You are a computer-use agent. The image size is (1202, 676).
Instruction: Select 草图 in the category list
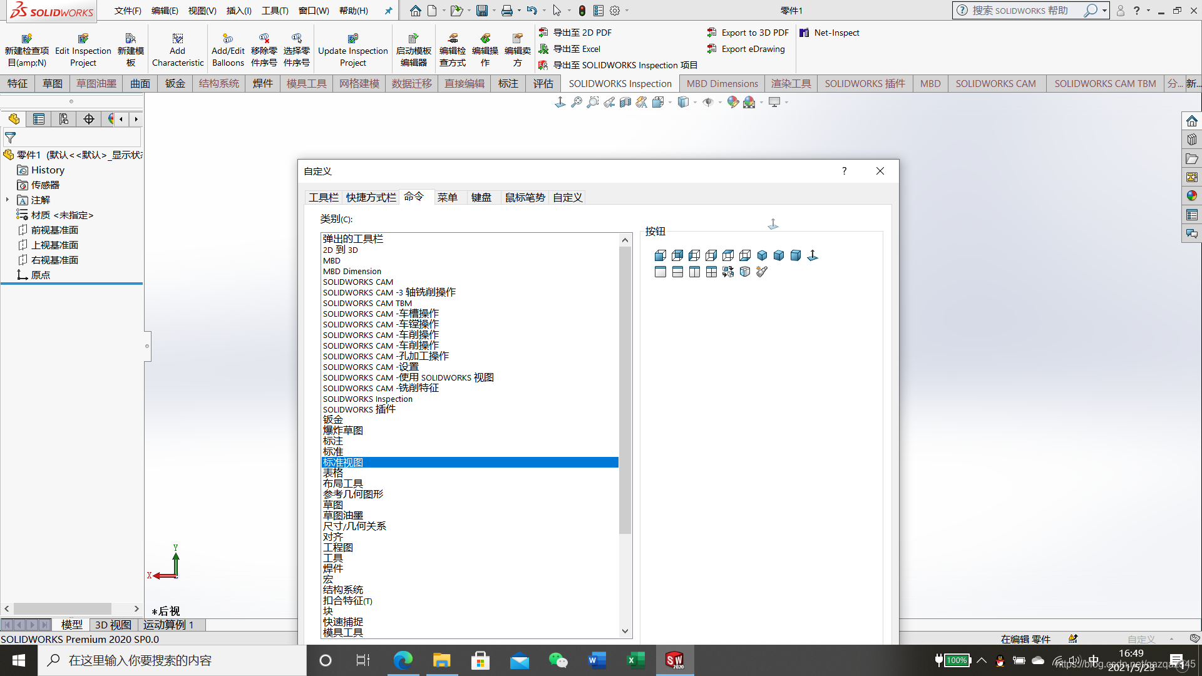click(333, 505)
